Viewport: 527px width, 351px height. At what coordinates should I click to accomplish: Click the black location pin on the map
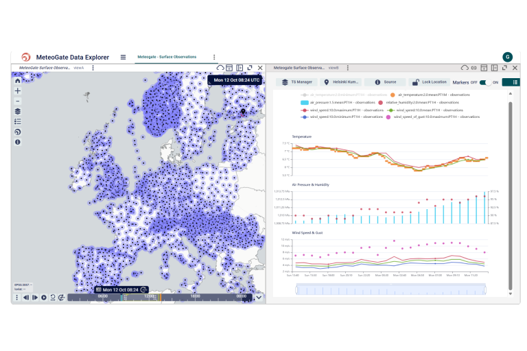[243, 112]
